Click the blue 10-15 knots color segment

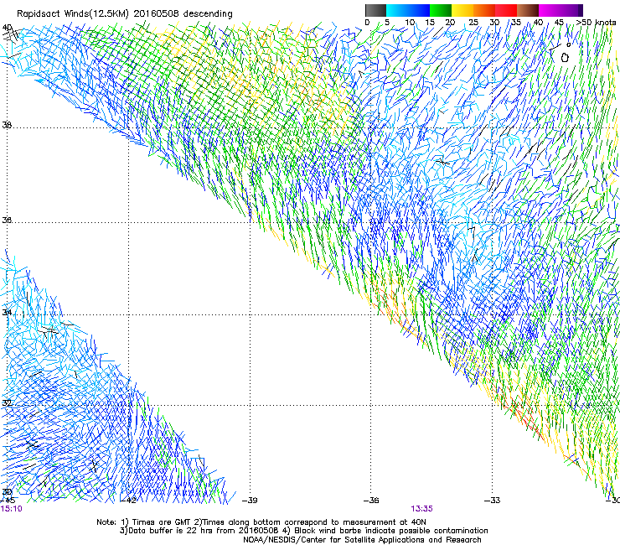point(419,10)
